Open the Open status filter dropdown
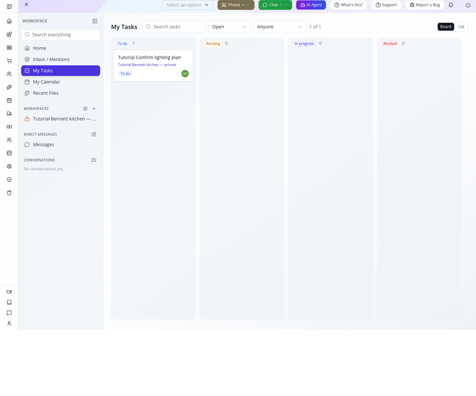Image resolution: width=476 pixels, height=396 pixels. [230, 27]
